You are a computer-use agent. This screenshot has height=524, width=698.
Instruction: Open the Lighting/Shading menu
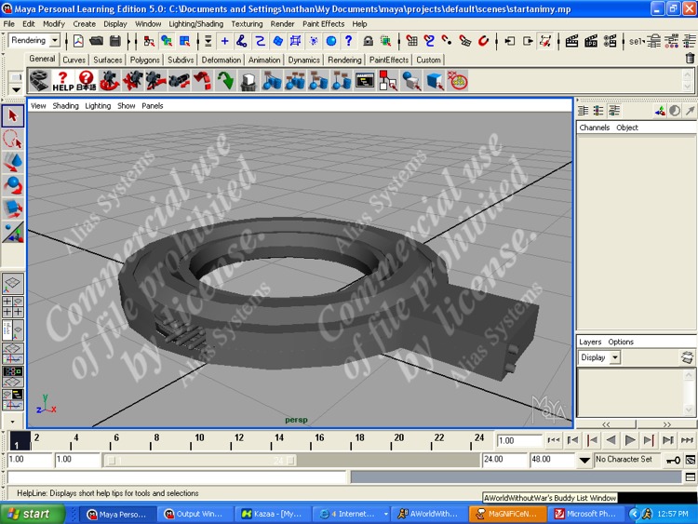click(x=195, y=24)
